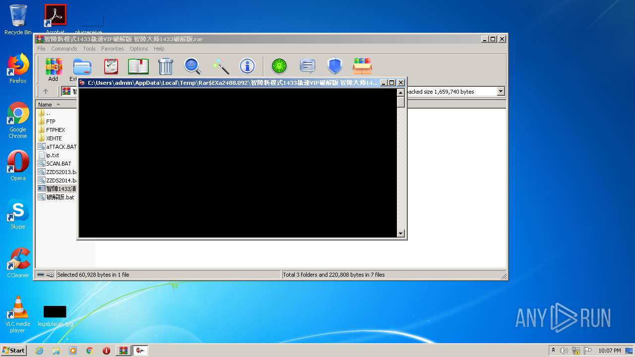This screenshot has width=635, height=357.
Task: Select SCAN.BAT file
Action: pyautogui.click(x=59, y=164)
